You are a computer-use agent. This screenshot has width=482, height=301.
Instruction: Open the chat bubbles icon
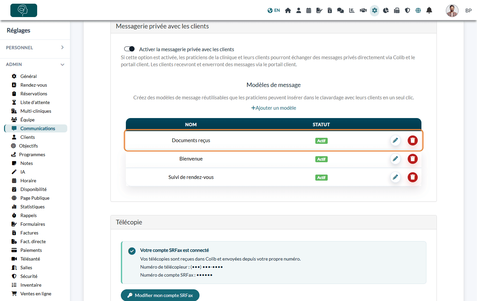pyautogui.click(x=340, y=10)
